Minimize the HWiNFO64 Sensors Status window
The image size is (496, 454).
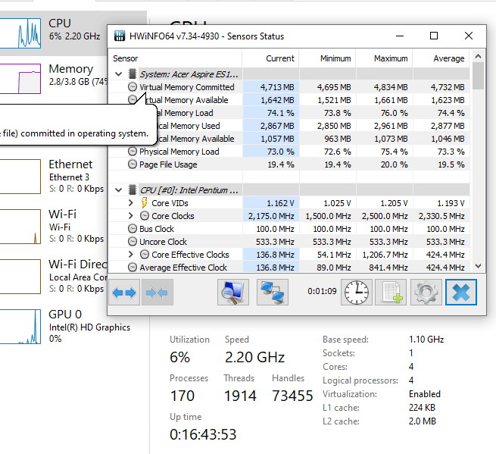[400, 36]
